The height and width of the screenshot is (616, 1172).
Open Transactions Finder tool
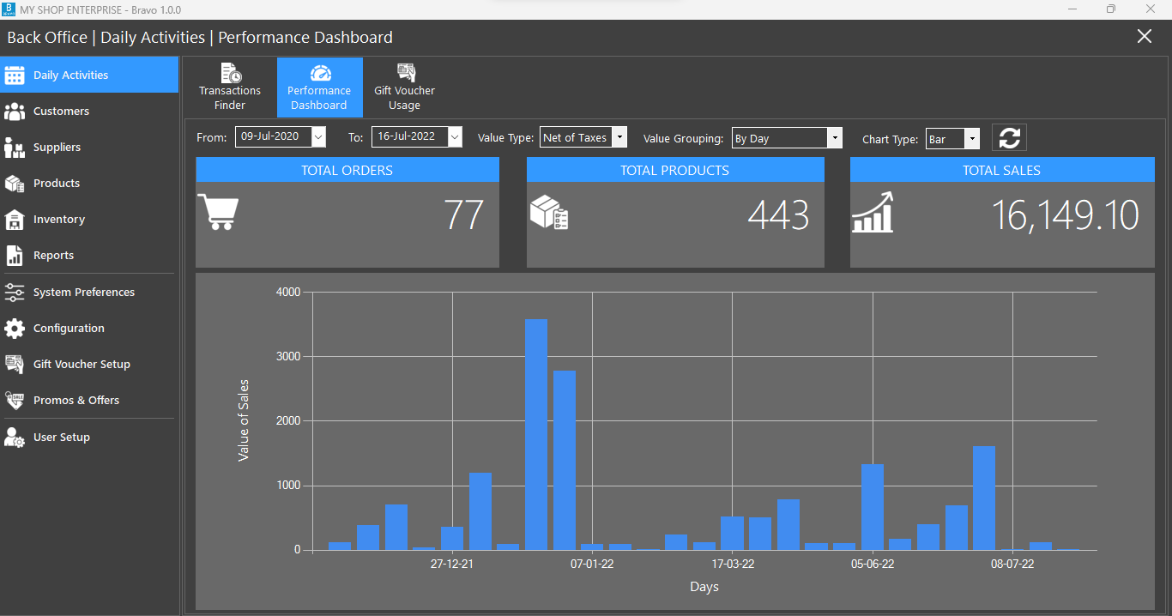[x=230, y=88]
